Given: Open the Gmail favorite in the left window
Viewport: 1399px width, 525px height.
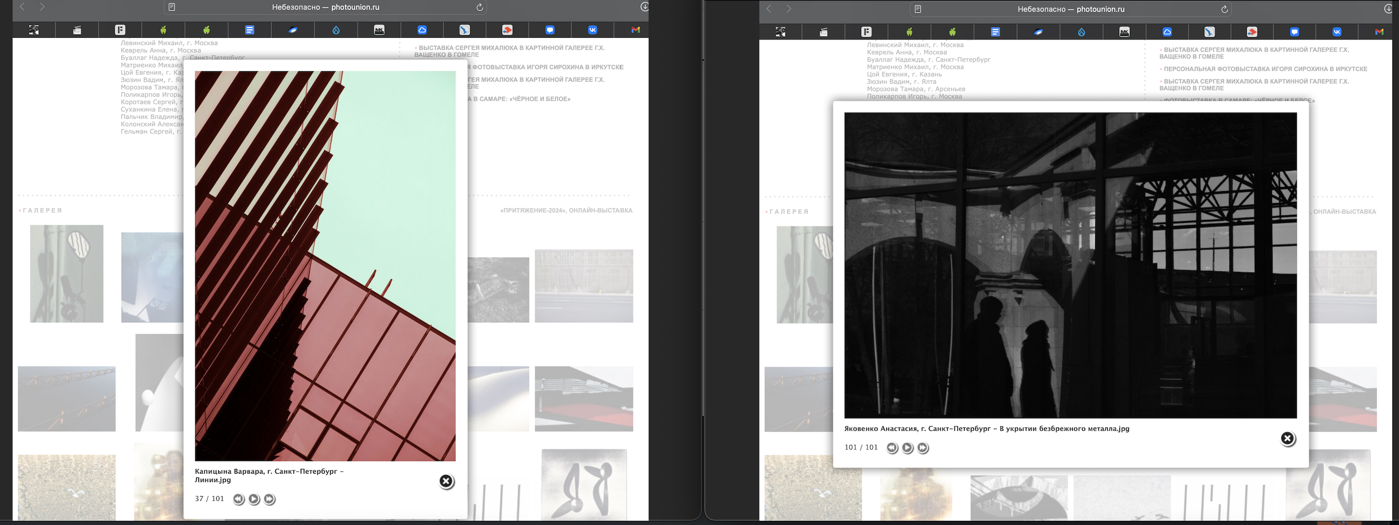Looking at the screenshot, I should [635, 30].
